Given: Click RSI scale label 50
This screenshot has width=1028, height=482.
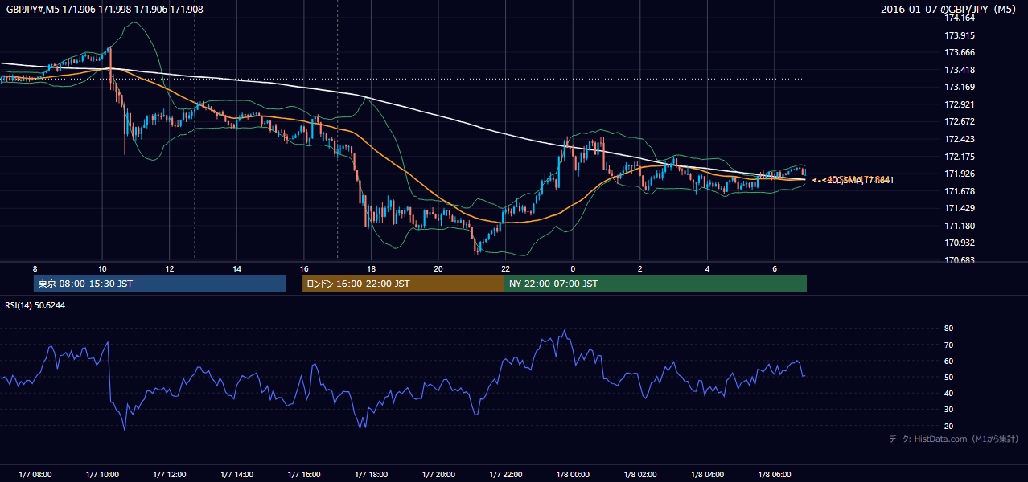Looking at the screenshot, I should coord(949,377).
